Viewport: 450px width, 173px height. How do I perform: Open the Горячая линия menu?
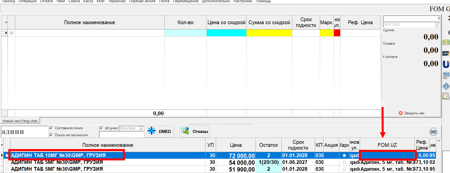click(x=142, y=1)
